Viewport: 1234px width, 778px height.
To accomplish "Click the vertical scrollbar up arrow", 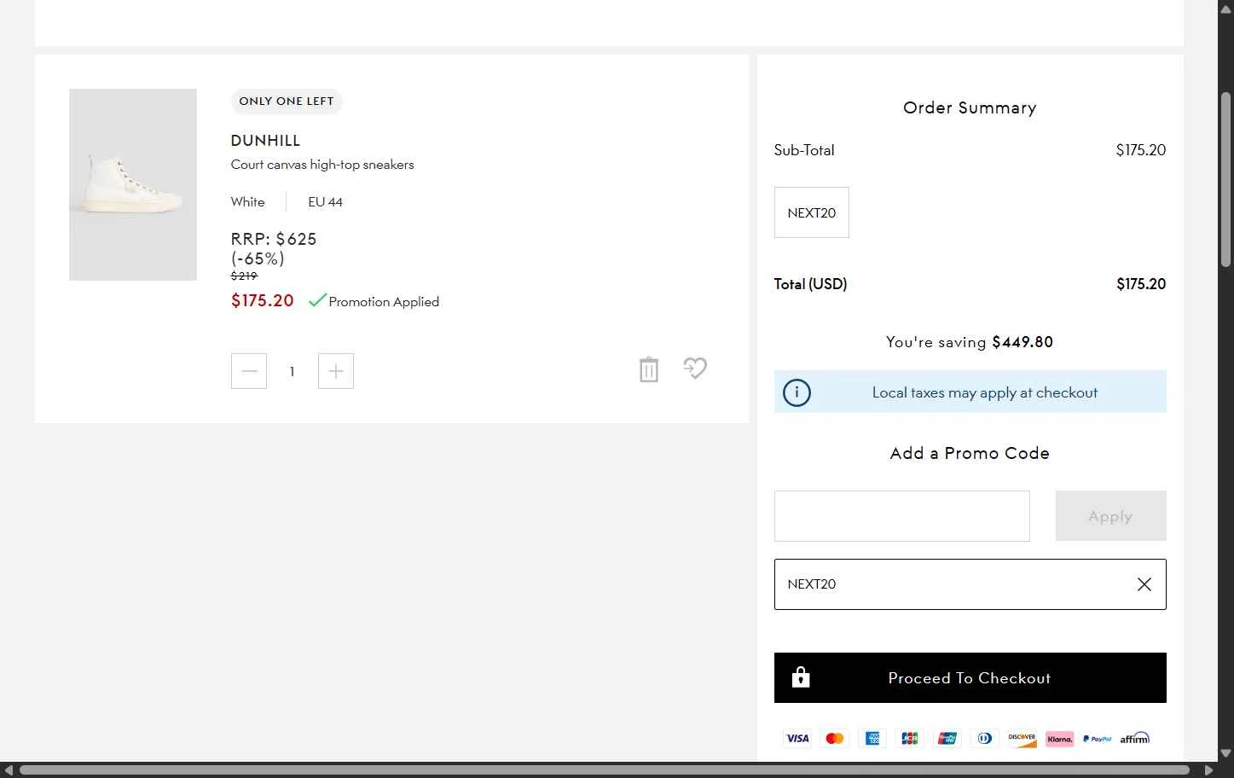I will [x=1225, y=9].
